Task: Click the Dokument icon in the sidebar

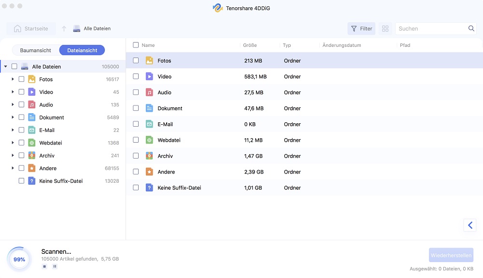Action: click(32, 117)
